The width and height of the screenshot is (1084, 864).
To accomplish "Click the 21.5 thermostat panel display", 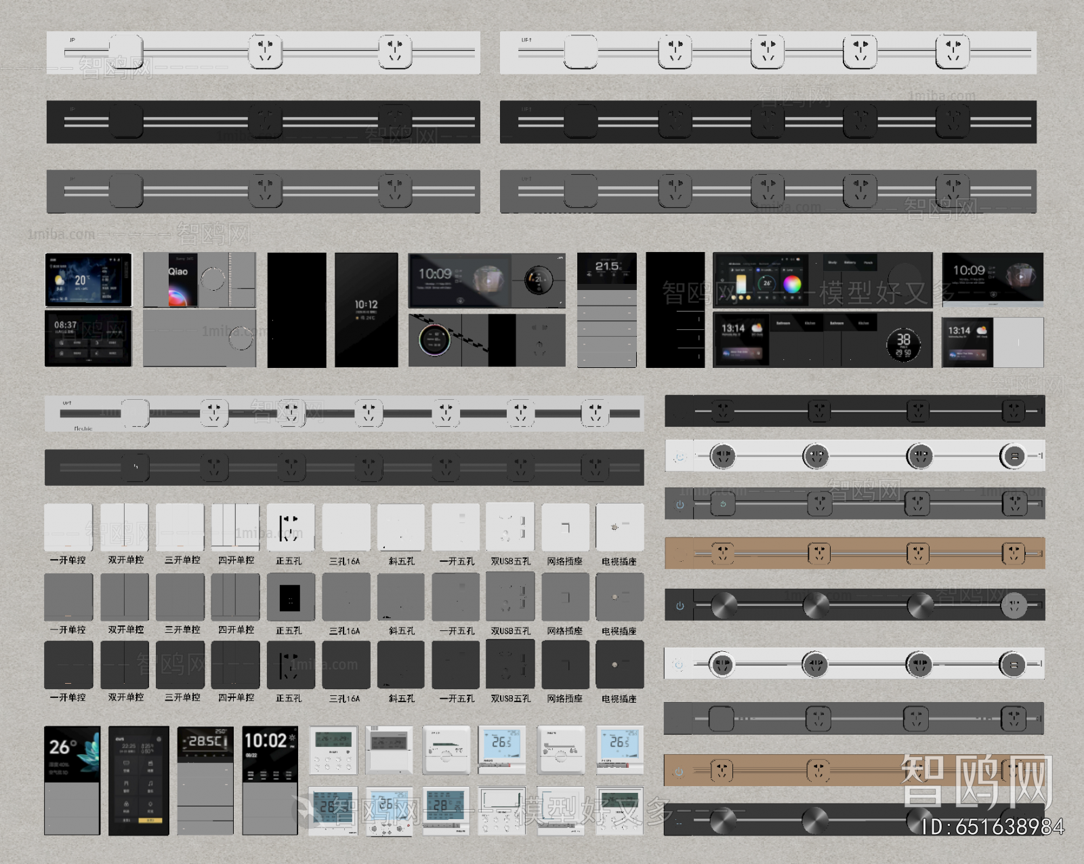I will pos(607,270).
